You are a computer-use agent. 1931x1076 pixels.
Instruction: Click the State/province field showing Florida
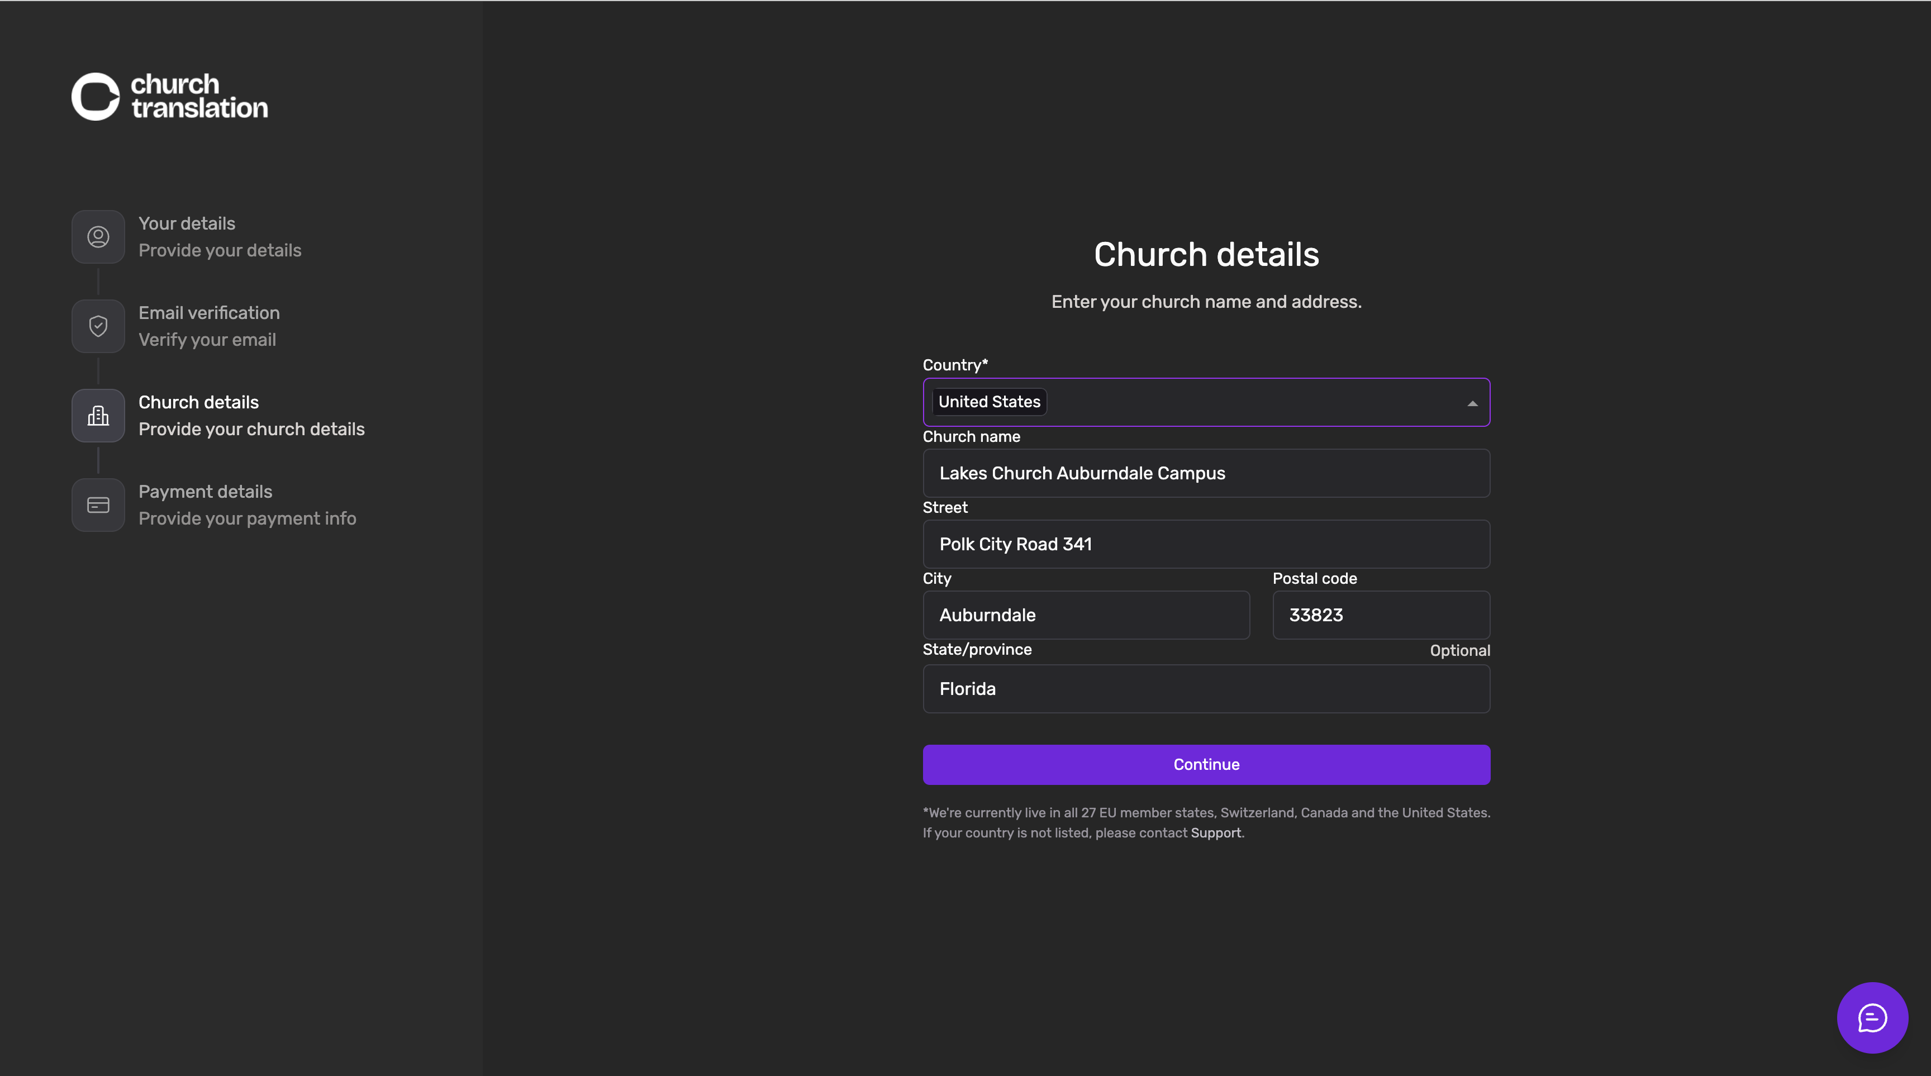(1206, 689)
